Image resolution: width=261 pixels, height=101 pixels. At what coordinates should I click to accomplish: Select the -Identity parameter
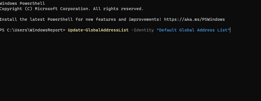click(142, 30)
